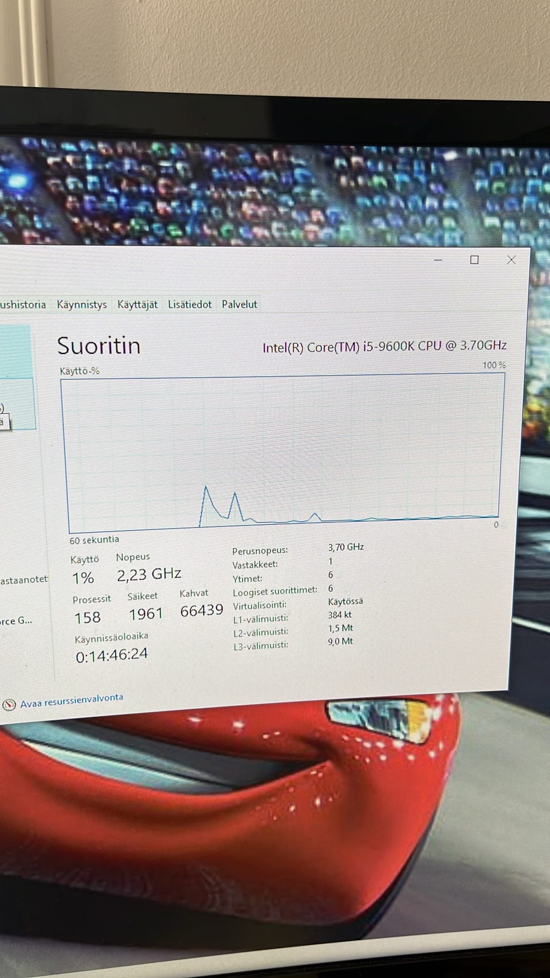550x978 pixels.
Task: Open the resource monitor icon
Action: pos(9,705)
